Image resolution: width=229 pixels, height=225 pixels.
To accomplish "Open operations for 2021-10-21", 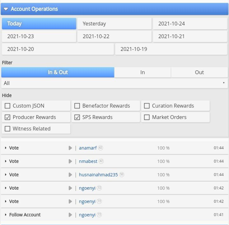I will [x=190, y=36].
